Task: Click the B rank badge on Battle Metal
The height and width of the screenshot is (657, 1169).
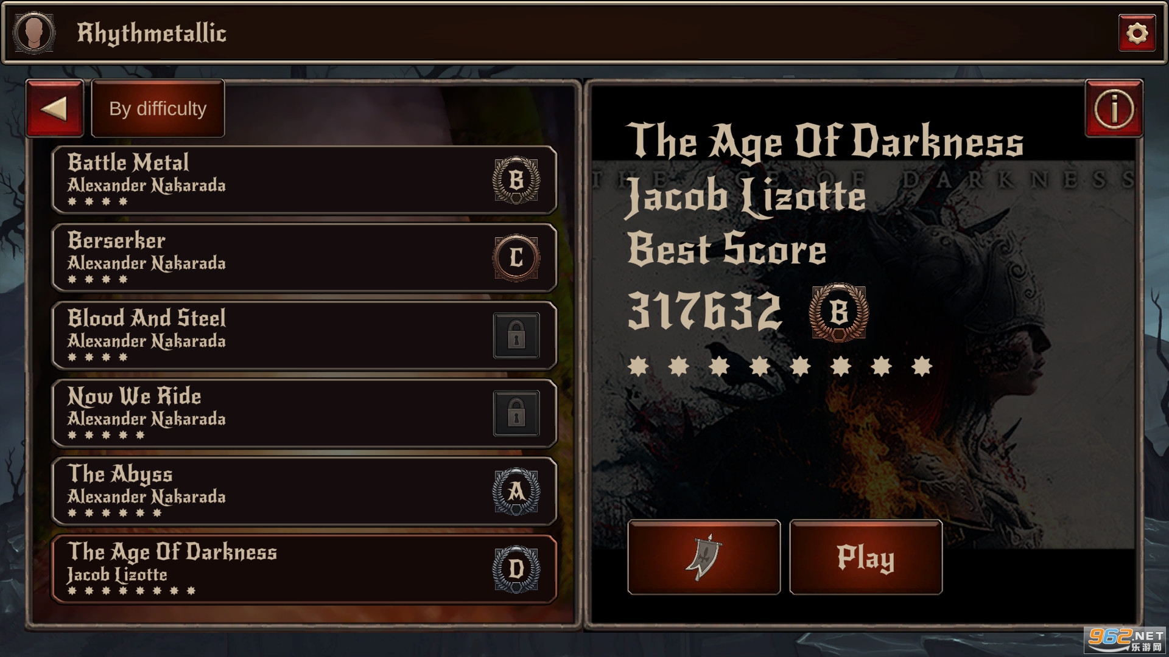Action: 516,180
